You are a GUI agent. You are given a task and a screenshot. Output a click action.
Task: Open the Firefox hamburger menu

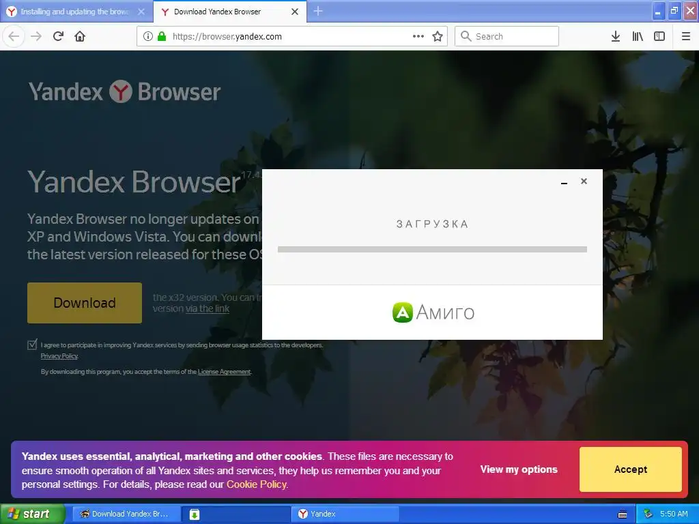pyautogui.click(x=685, y=36)
